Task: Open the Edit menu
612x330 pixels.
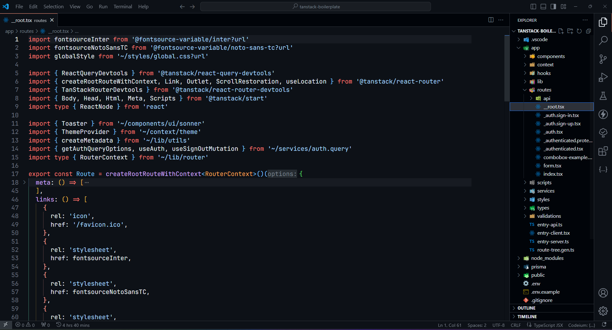Action: point(33,6)
